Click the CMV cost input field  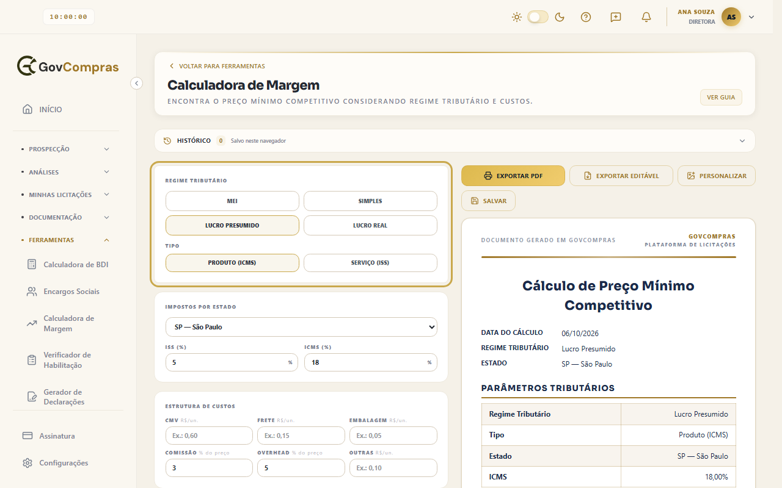pyautogui.click(x=209, y=436)
